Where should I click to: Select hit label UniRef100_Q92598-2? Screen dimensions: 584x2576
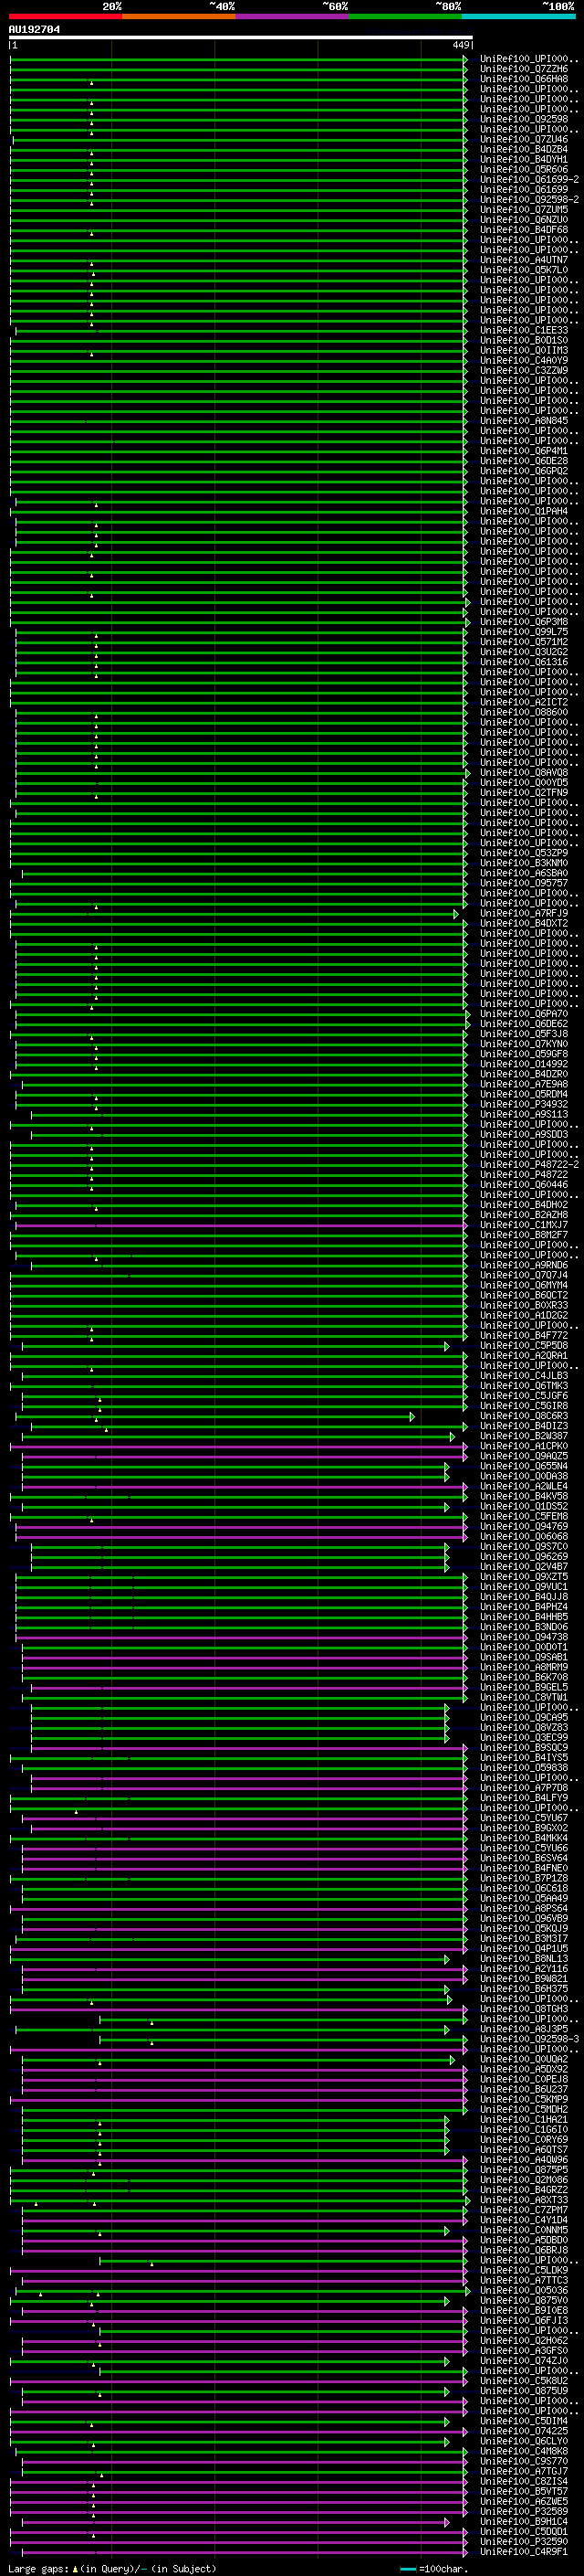click(x=529, y=200)
